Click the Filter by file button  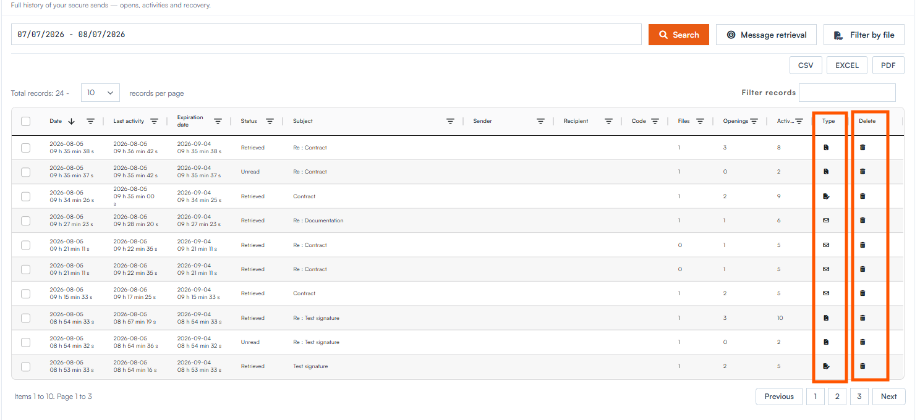(x=864, y=35)
